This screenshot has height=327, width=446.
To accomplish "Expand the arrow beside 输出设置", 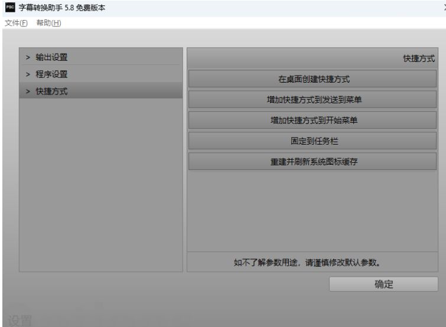I will pos(28,57).
